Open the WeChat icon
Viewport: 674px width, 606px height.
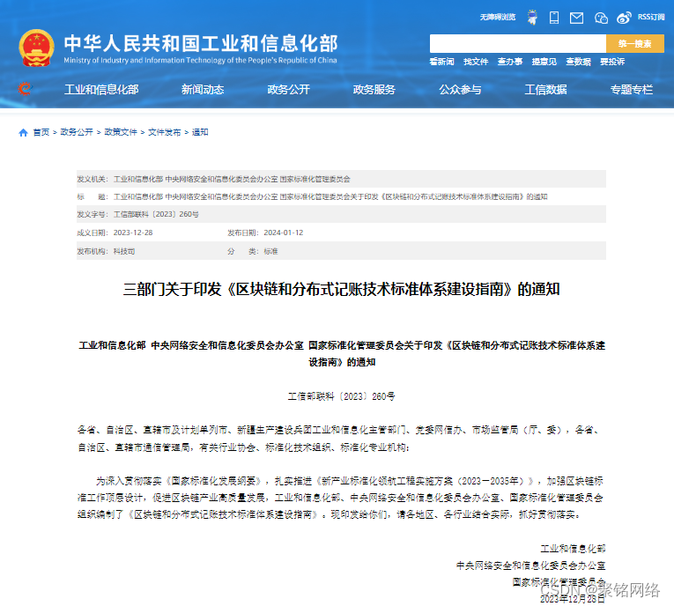click(x=601, y=18)
